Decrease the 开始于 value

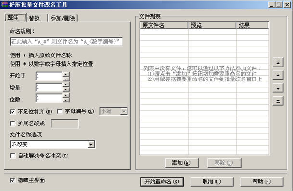pyautogui.click(x=66, y=79)
